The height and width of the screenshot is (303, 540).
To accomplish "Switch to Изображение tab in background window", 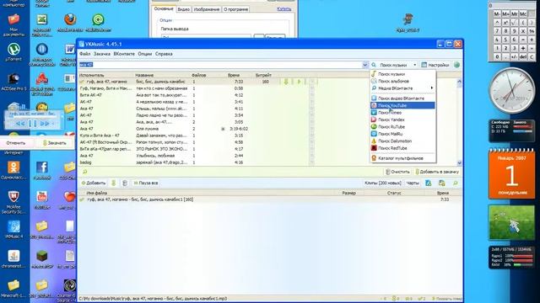I will (x=207, y=9).
